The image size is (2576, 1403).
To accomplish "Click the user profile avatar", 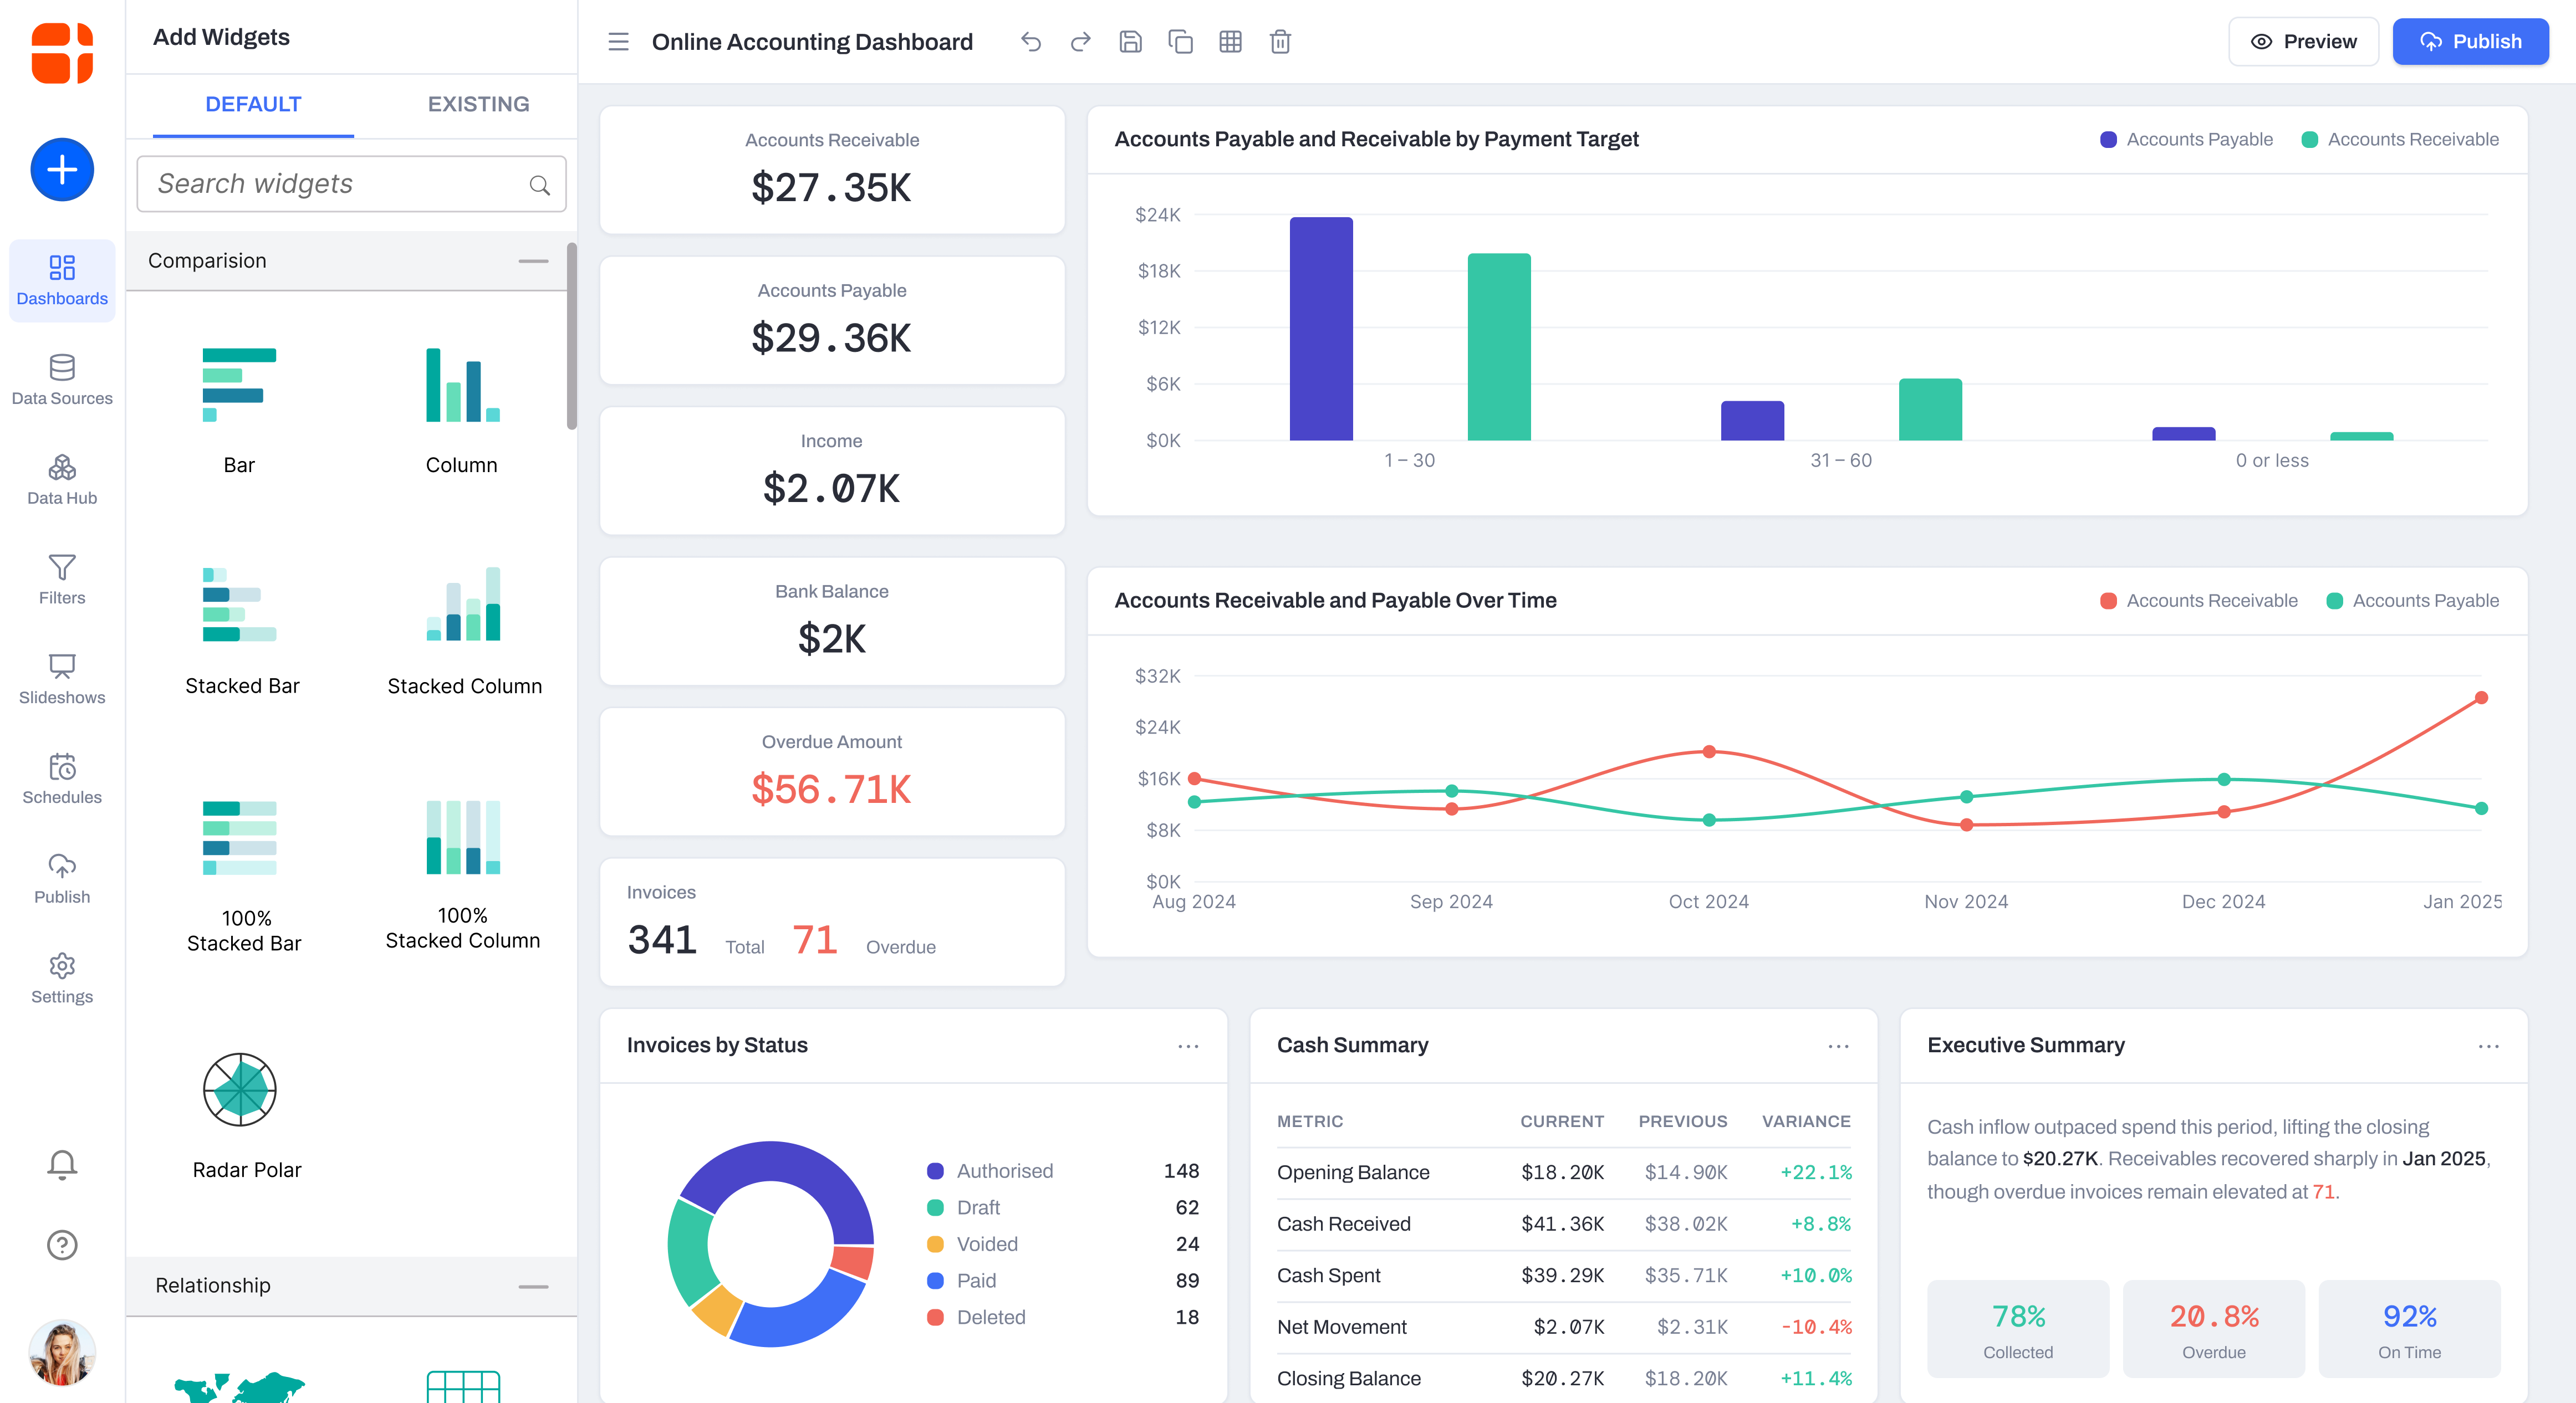I will pos(62,1353).
